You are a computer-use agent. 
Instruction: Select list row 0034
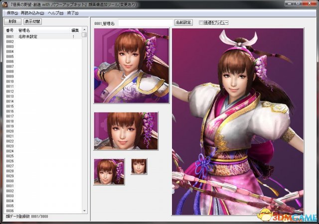coord(43,201)
